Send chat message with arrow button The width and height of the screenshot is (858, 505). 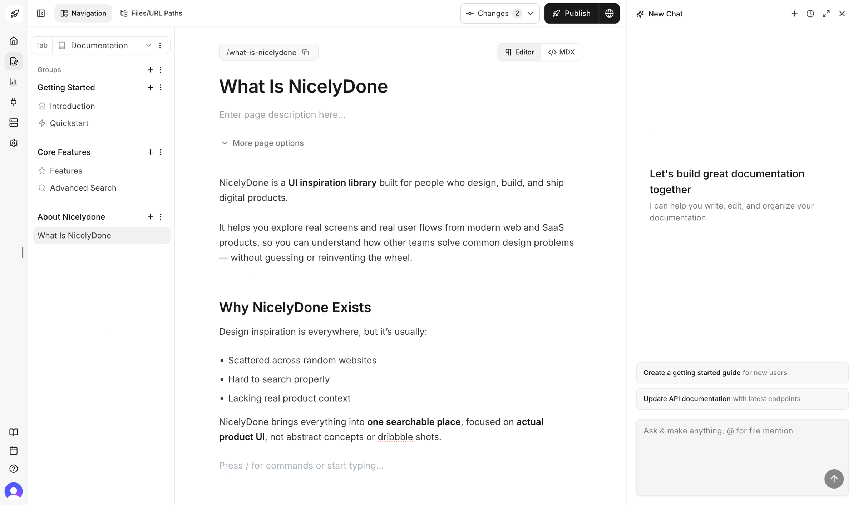pyautogui.click(x=834, y=479)
